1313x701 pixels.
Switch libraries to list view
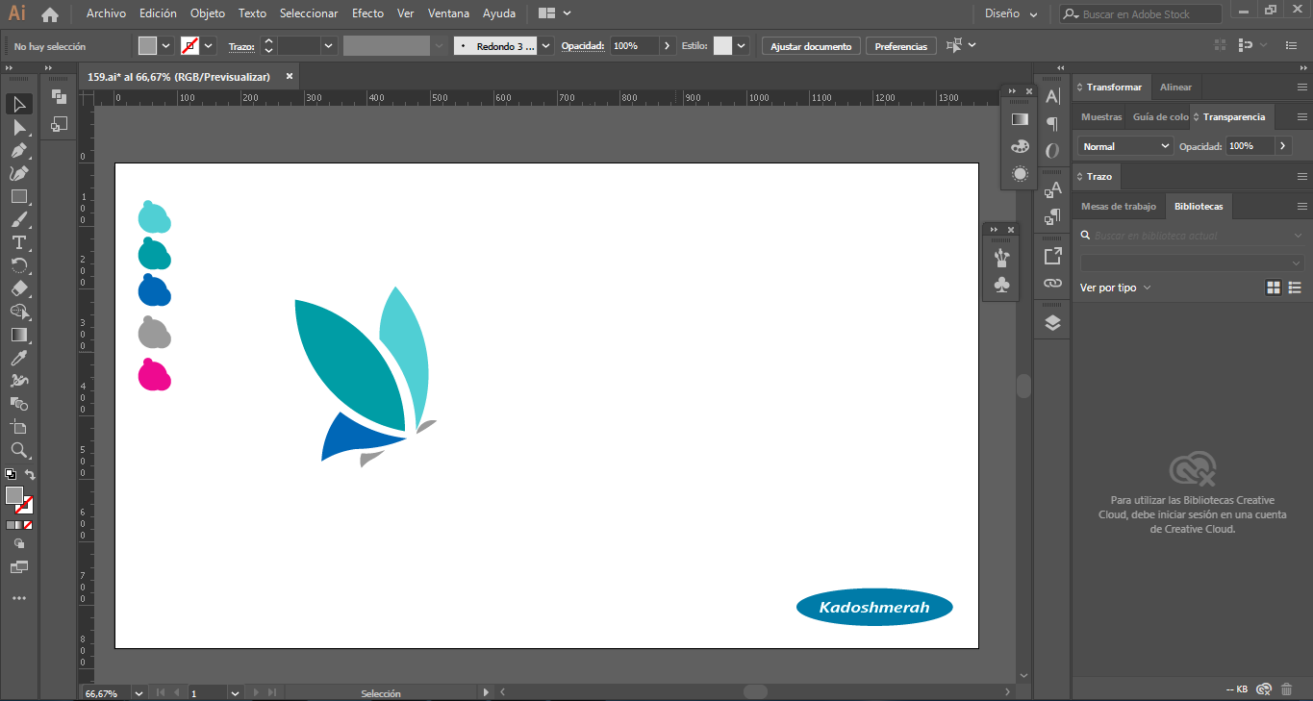(x=1295, y=288)
